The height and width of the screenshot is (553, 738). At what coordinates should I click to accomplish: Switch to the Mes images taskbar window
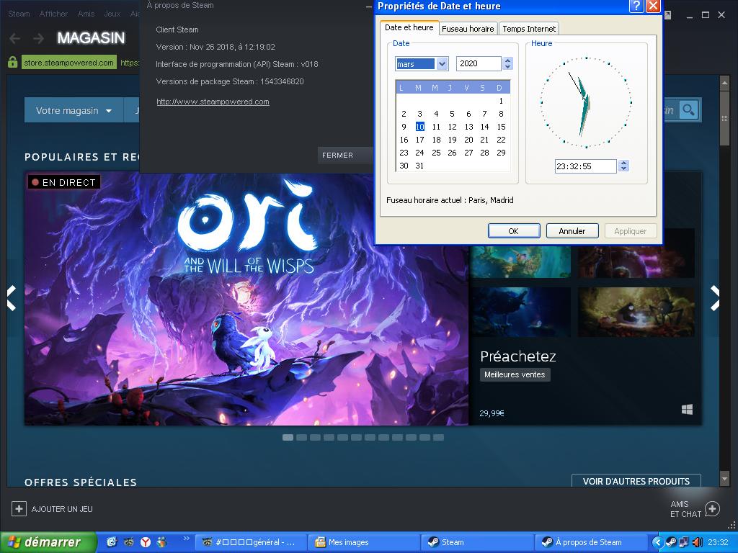[x=364, y=542]
